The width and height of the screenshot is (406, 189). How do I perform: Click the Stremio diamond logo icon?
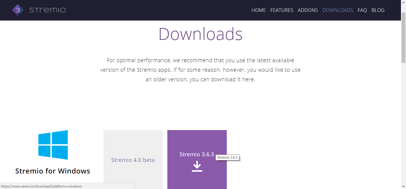18,10
